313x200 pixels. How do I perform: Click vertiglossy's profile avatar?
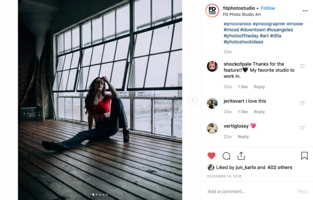point(212,128)
